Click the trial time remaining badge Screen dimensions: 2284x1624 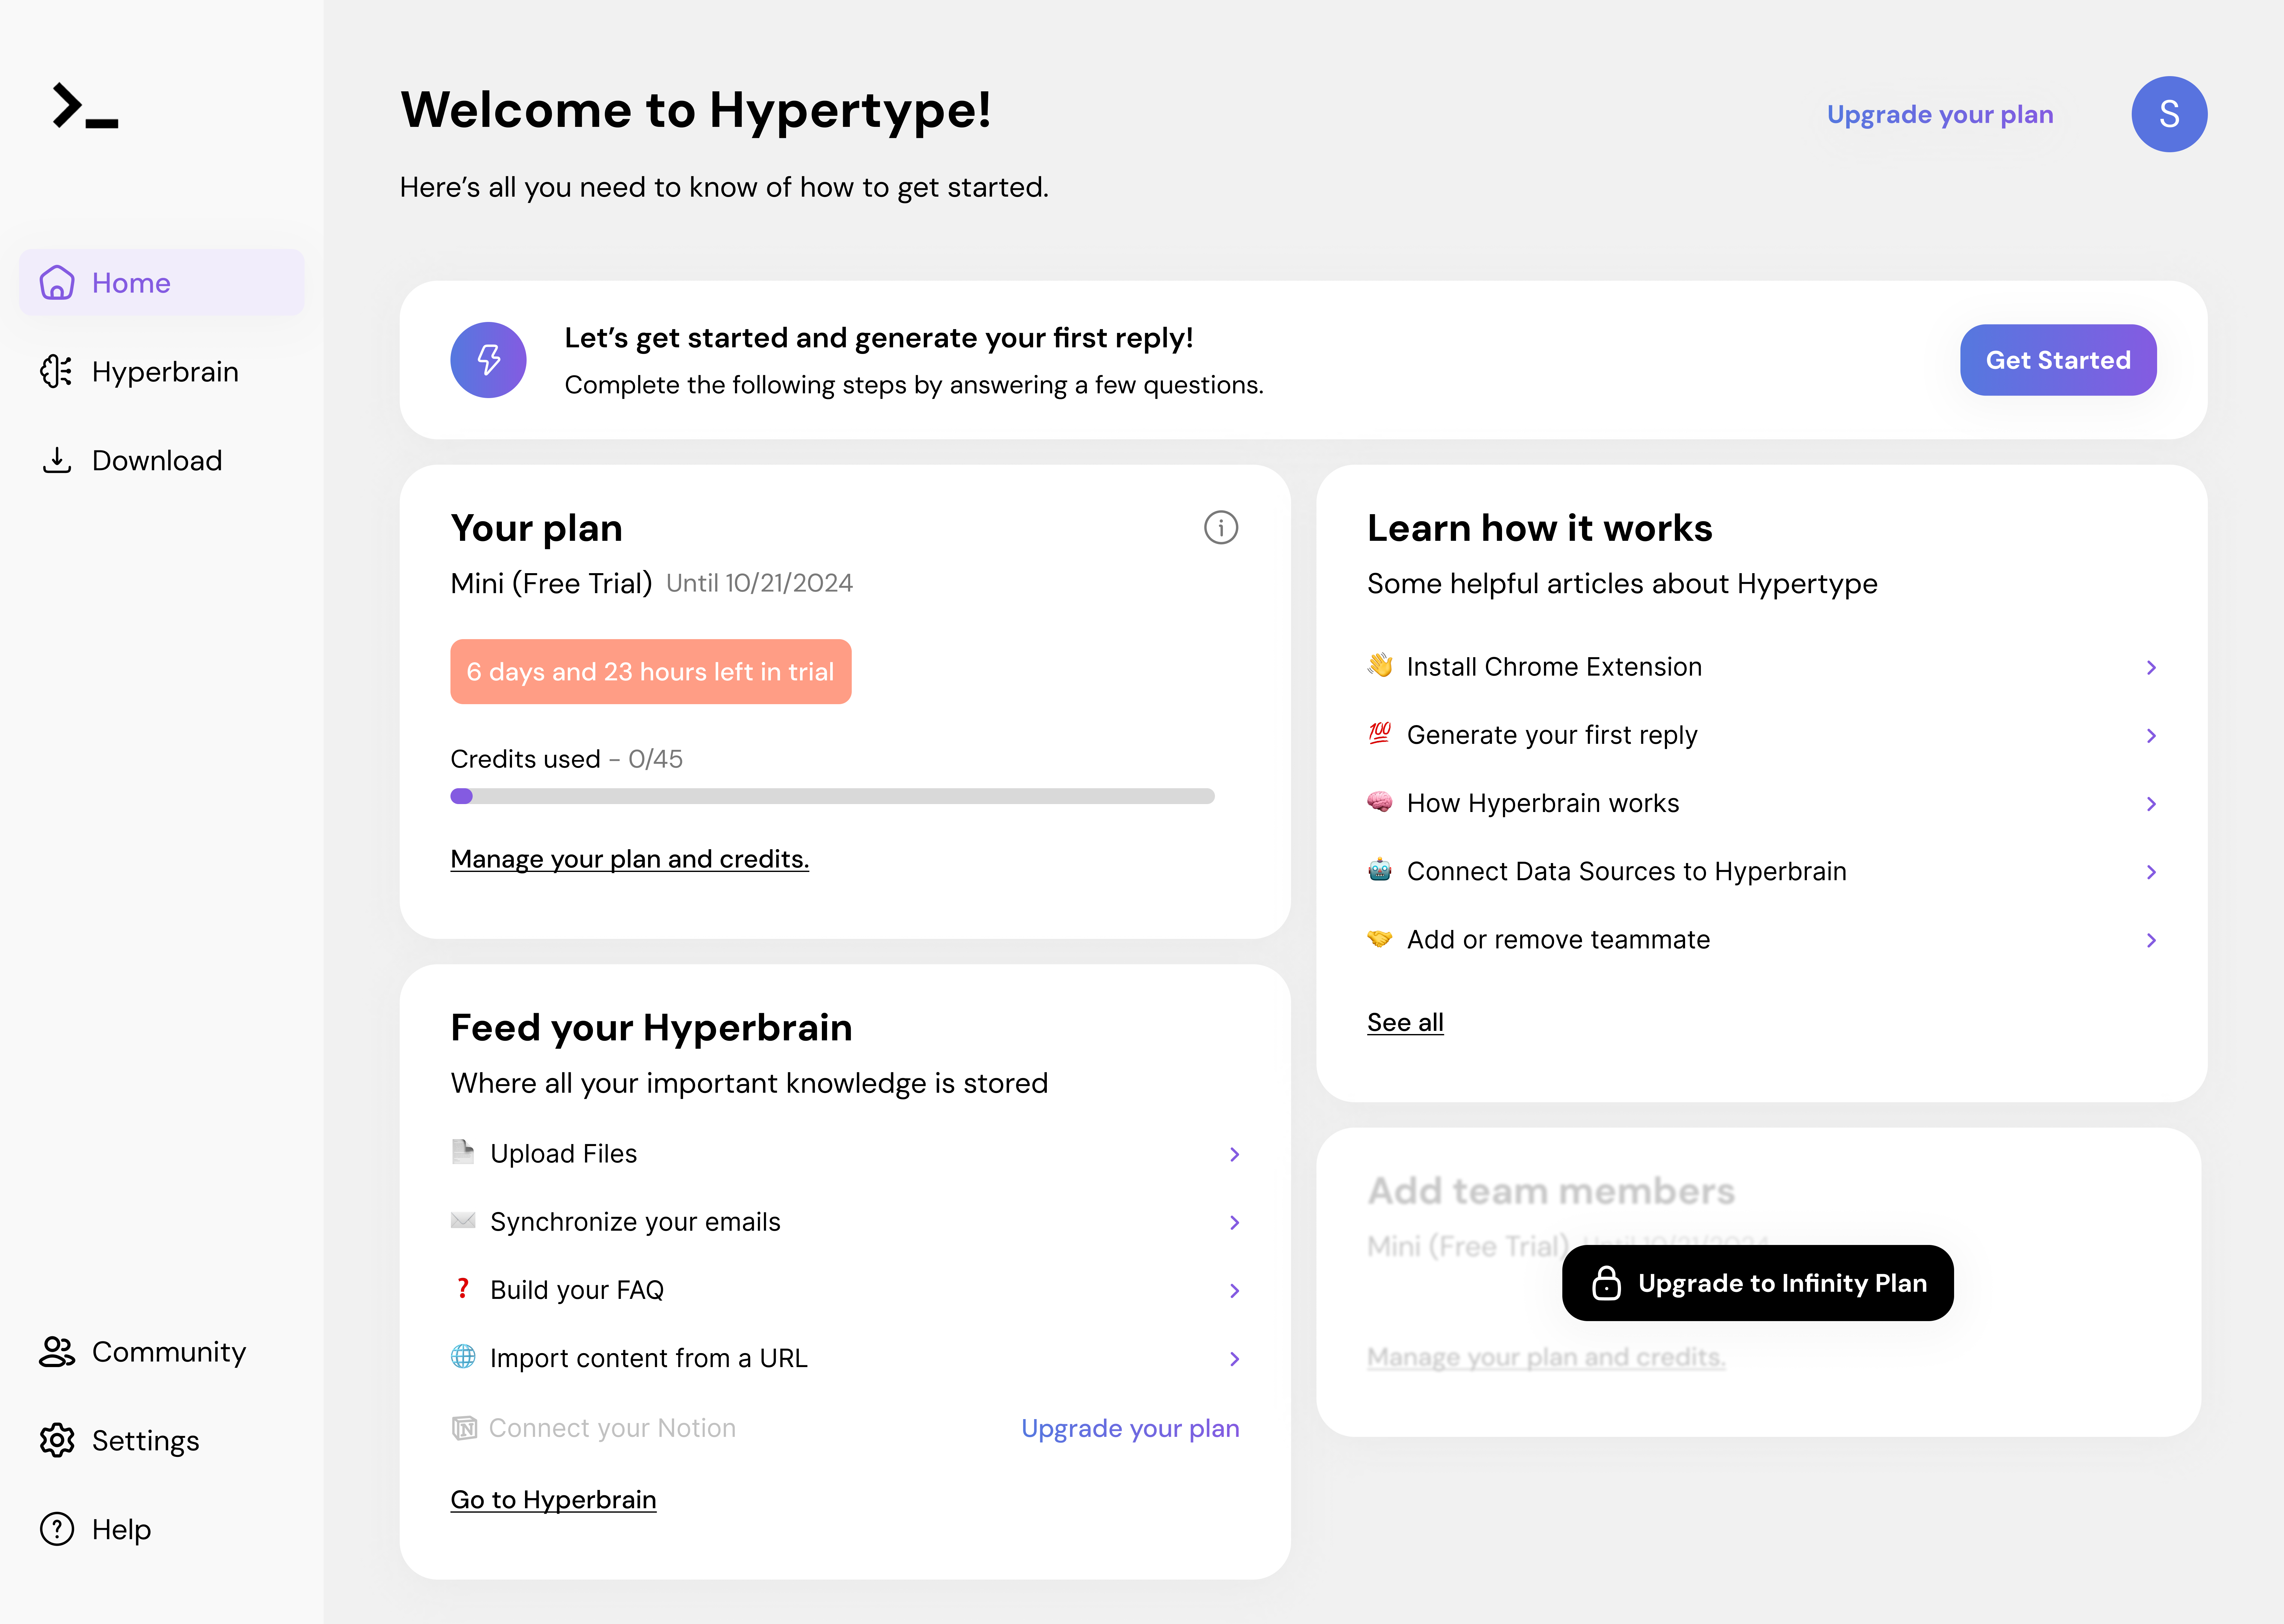[x=650, y=672]
